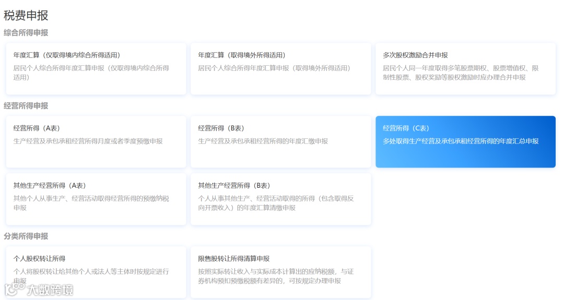The height and width of the screenshot is (300, 564).
Task: Select 多次股权激励合并申报 card
Action: [x=465, y=69]
